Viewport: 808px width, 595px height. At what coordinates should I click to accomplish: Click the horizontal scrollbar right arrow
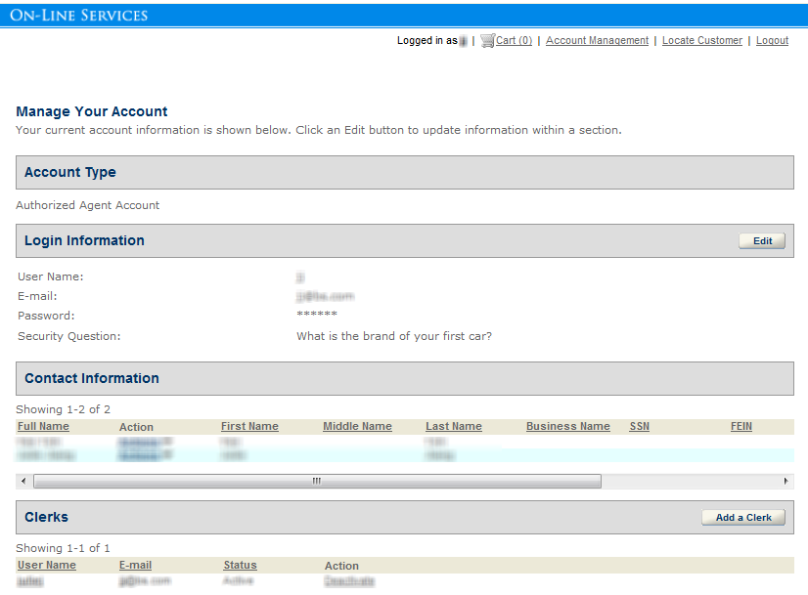pyautogui.click(x=786, y=482)
